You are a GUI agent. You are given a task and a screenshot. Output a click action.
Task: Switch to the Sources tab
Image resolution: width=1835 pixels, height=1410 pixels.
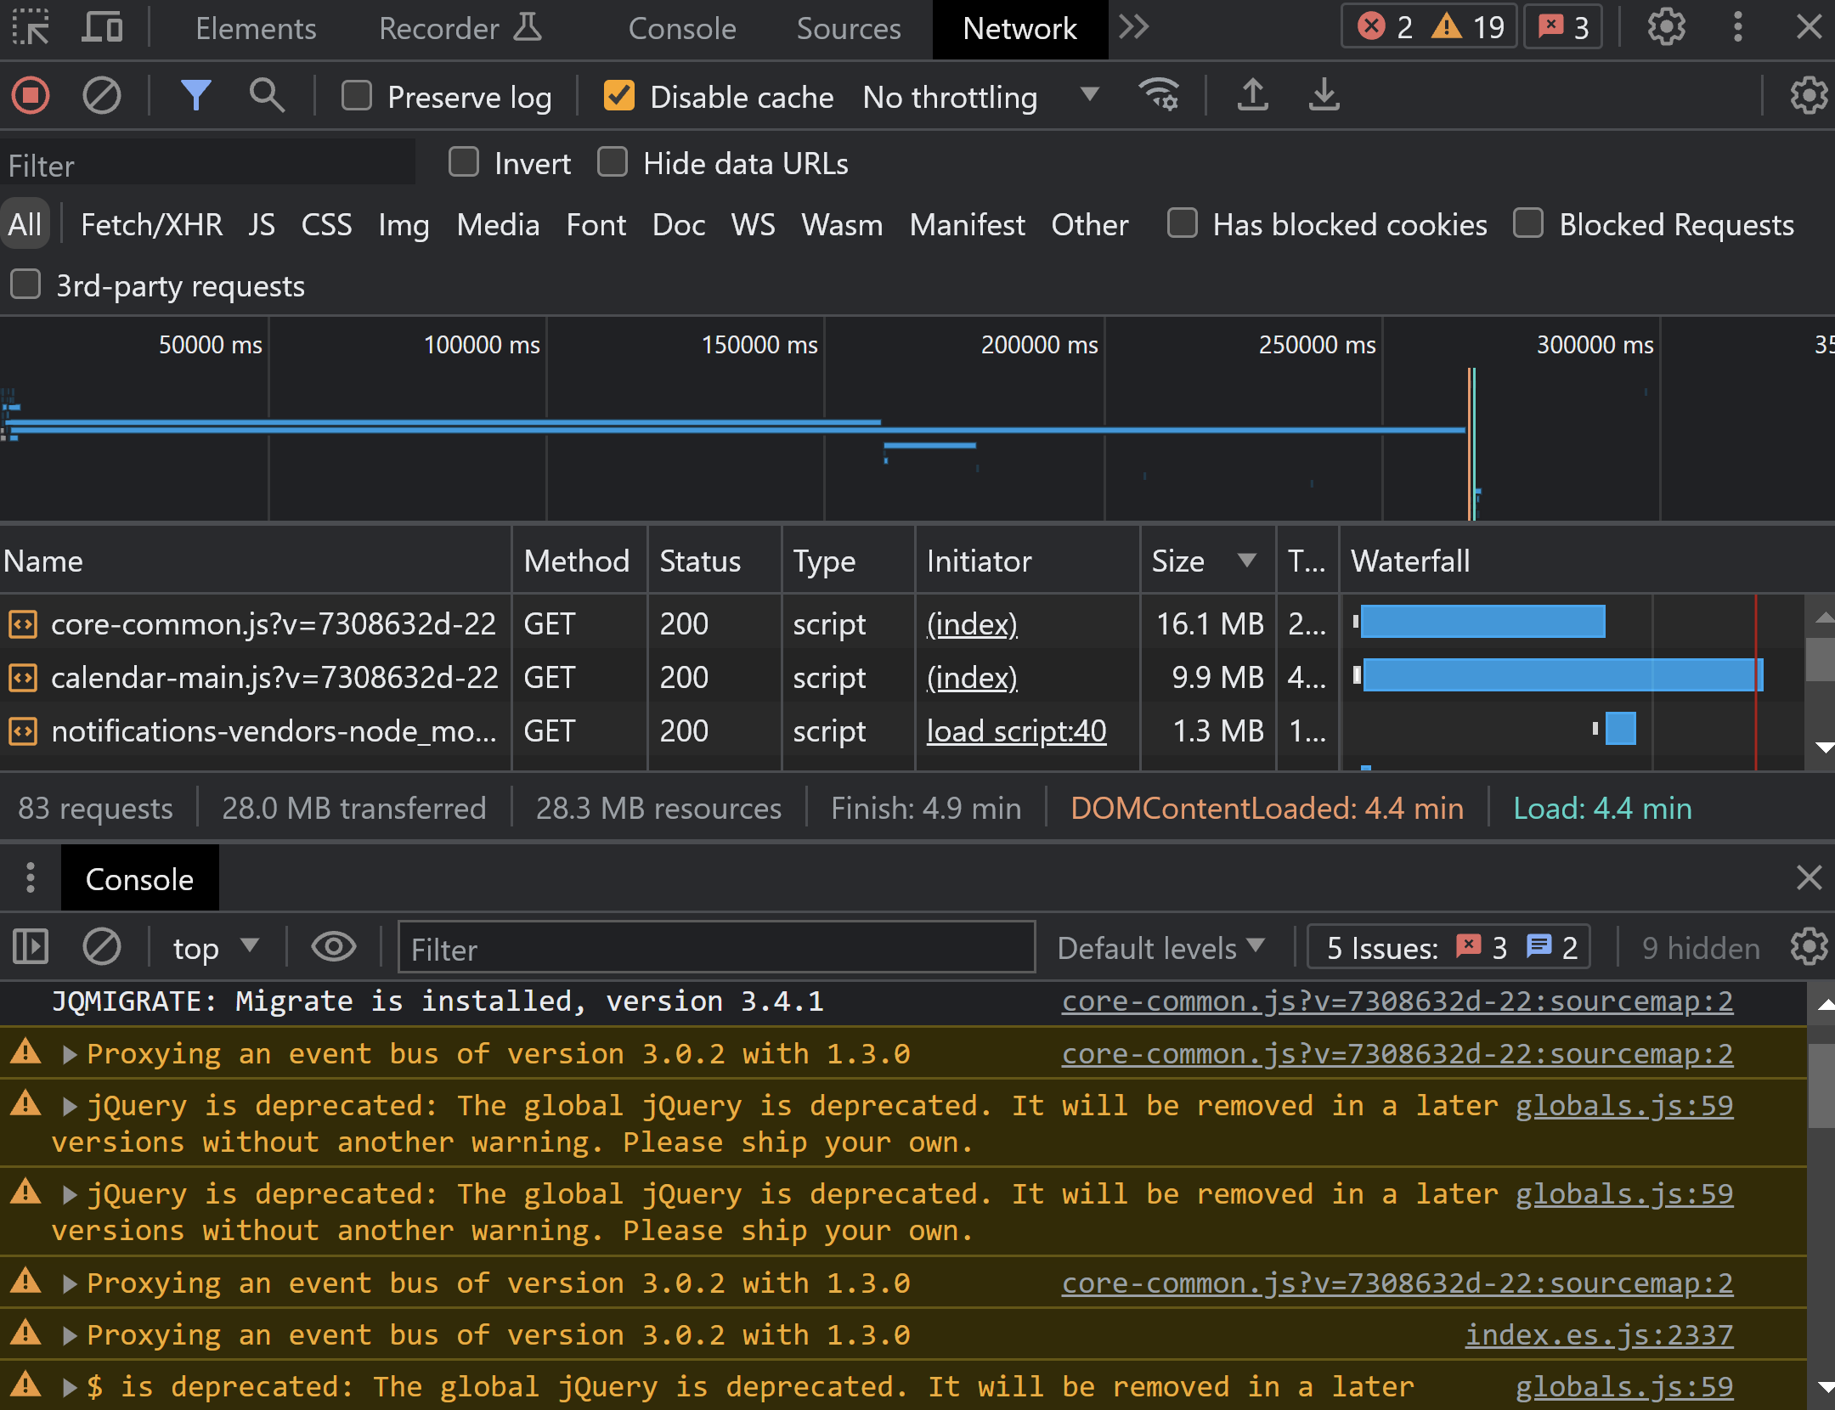(x=848, y=29)
